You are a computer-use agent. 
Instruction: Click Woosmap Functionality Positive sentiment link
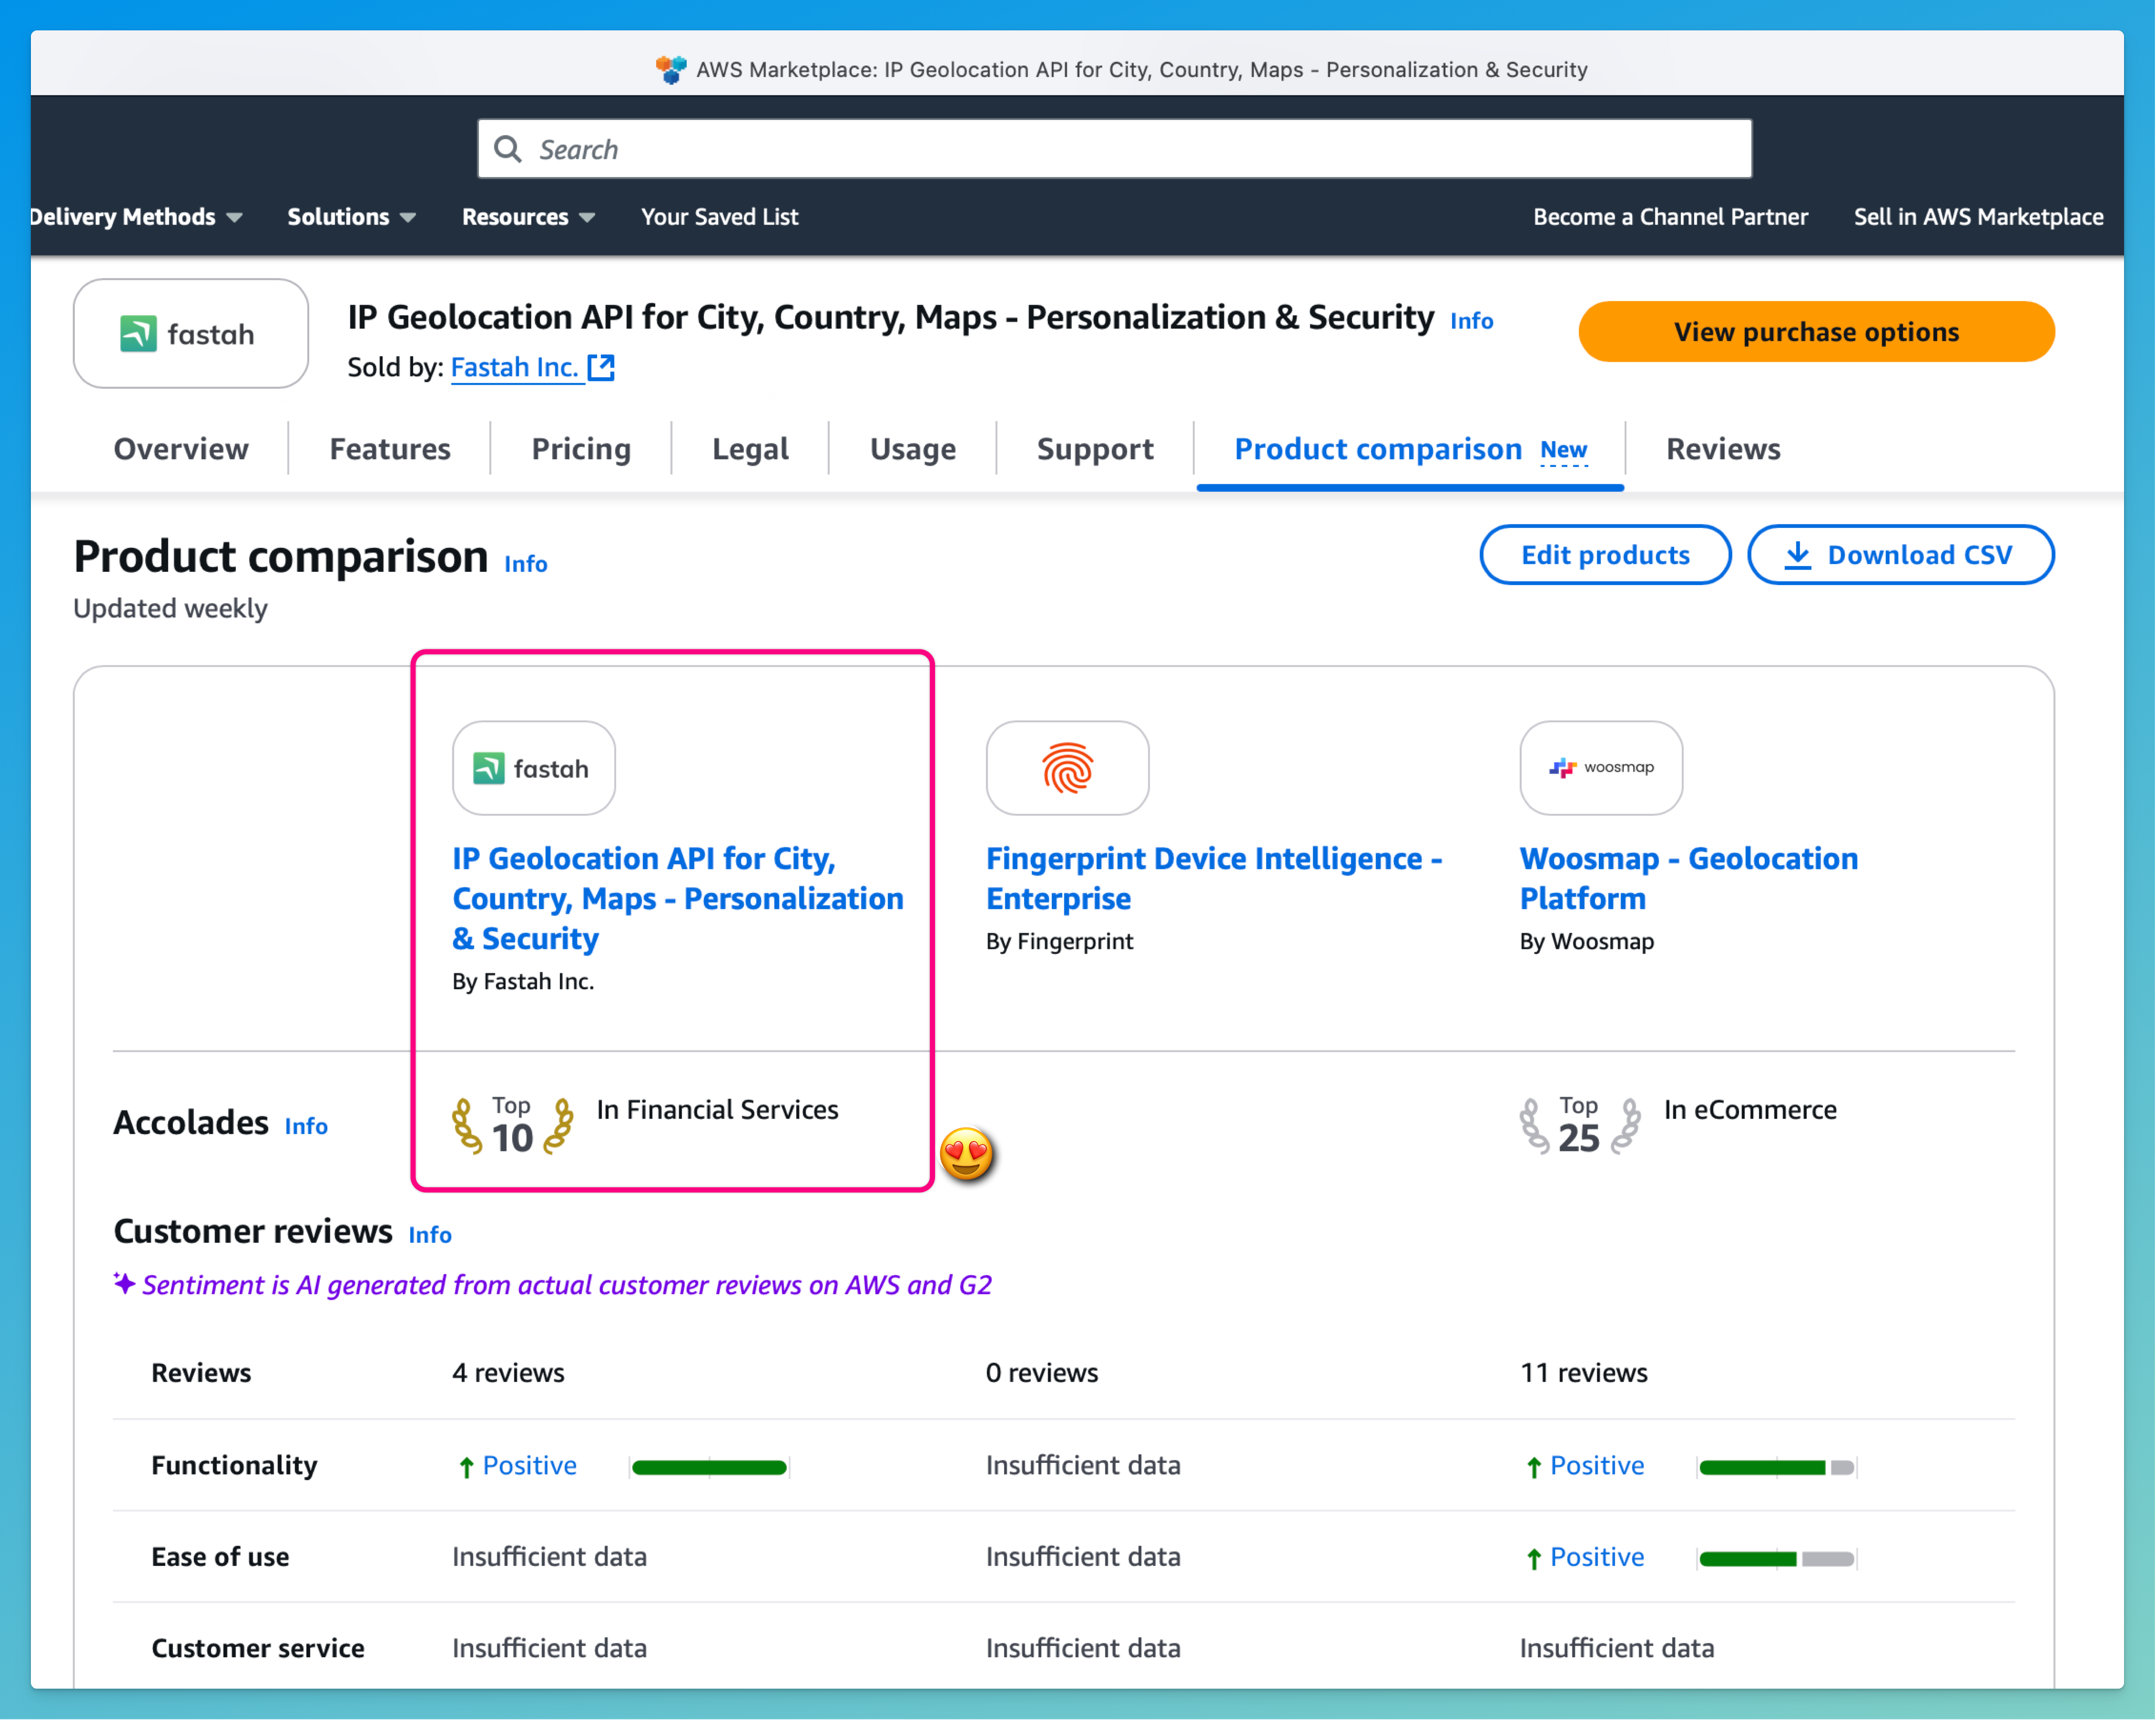[x=1597, y=1466]
